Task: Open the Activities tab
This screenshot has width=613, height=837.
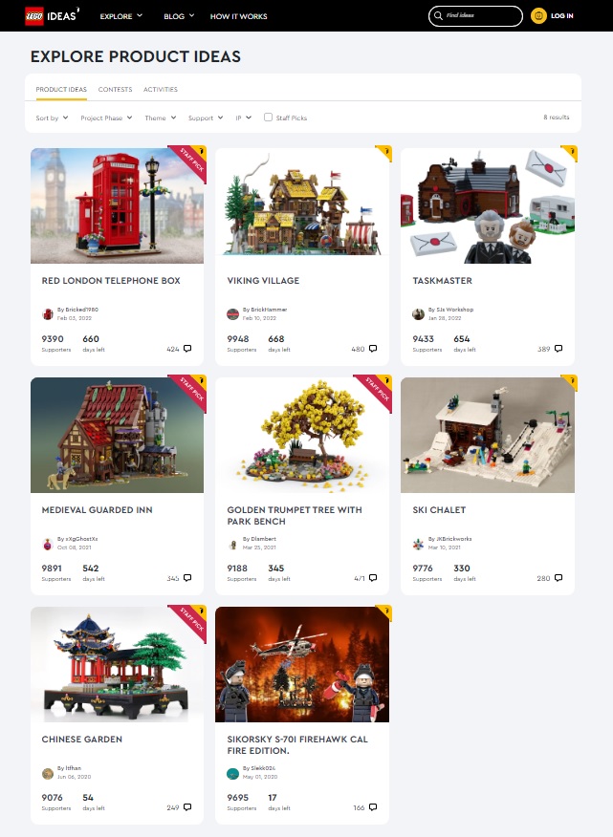Action: (161, 89)
